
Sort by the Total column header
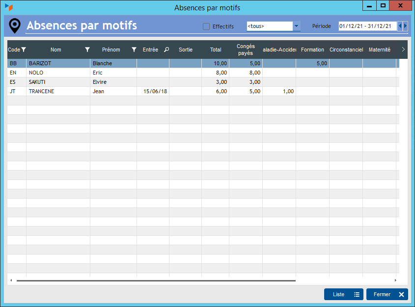pyautogui.click(x=216, y=50)
